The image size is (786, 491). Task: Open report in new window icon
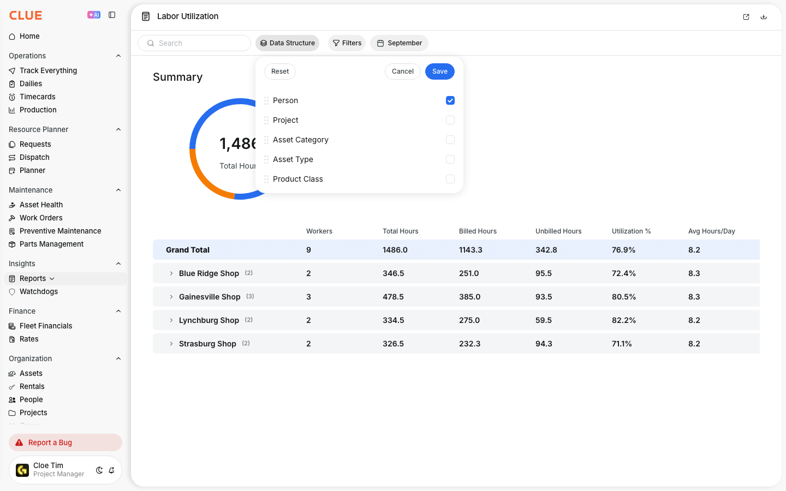[x=746, y=17]
